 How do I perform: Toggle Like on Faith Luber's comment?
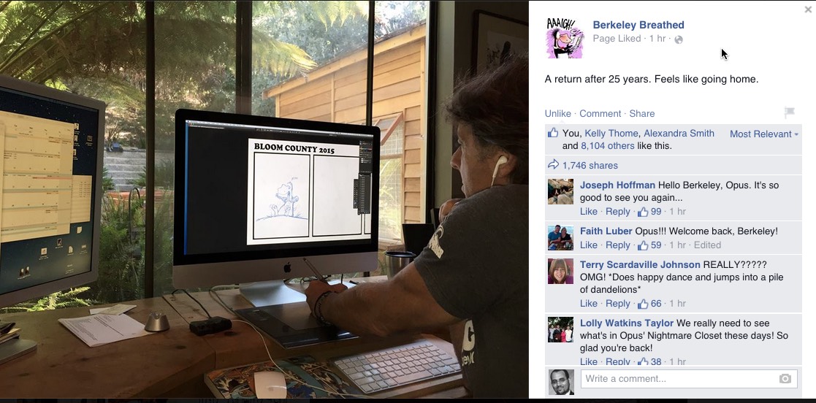pyautogui.click(x=589, y=245)
